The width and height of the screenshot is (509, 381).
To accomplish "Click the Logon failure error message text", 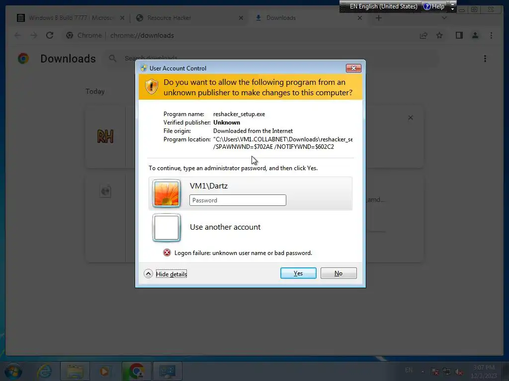I will (x=243, y=253).
